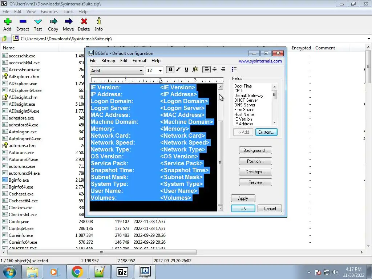Click the Preview button

(x=255, y=182)
